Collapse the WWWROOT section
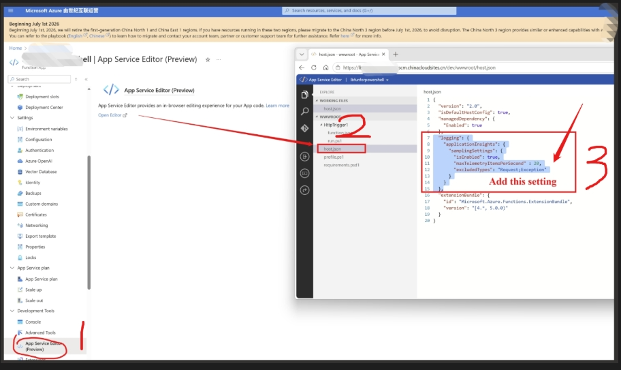 (317, 117)
